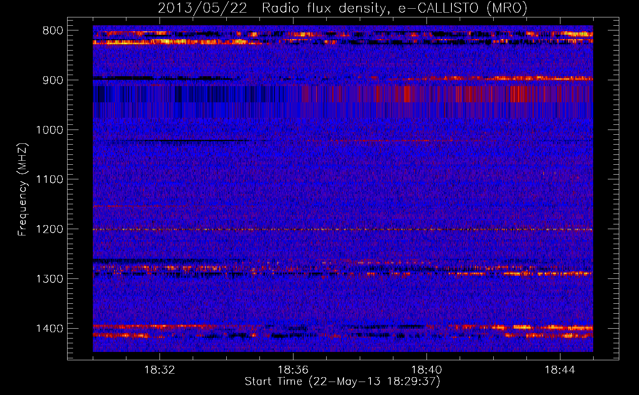This screenshot has width=639, height=395.
Task: Click the 18:36 time axis label
Action: tap(293, 370)
